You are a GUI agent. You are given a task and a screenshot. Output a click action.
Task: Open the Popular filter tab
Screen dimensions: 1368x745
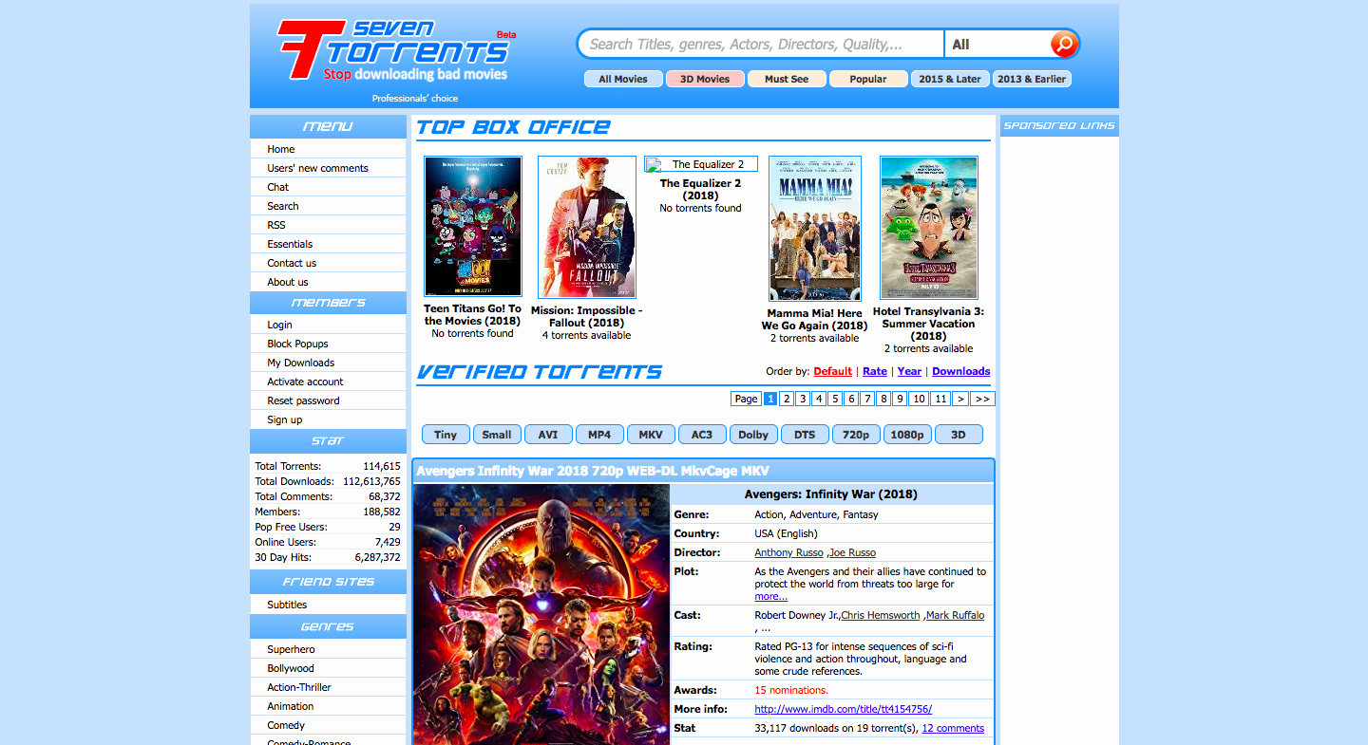click(x=868, y=79)
